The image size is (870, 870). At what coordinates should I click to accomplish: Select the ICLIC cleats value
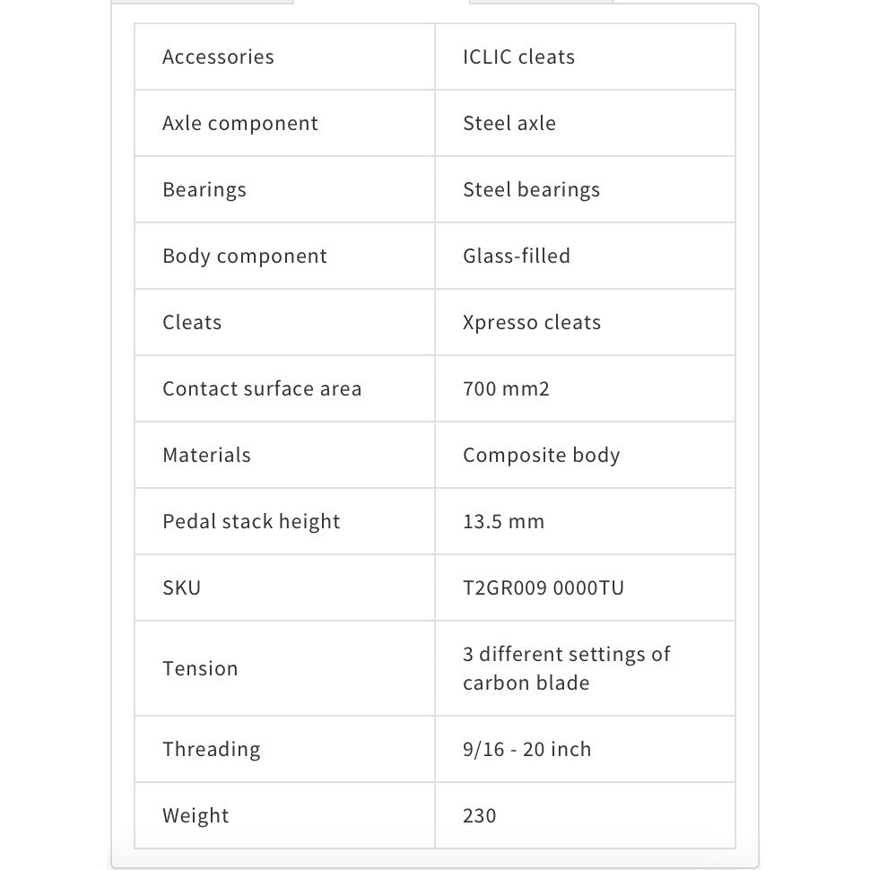click(x=518, y=57)
